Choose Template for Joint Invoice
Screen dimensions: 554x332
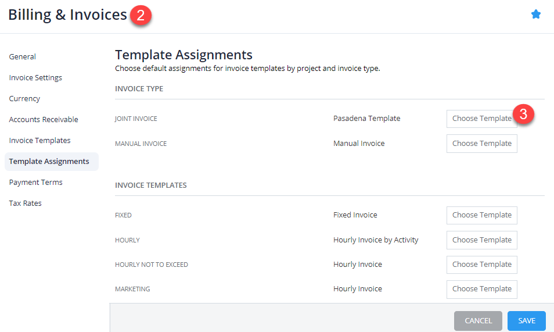[x=481, y=119]
